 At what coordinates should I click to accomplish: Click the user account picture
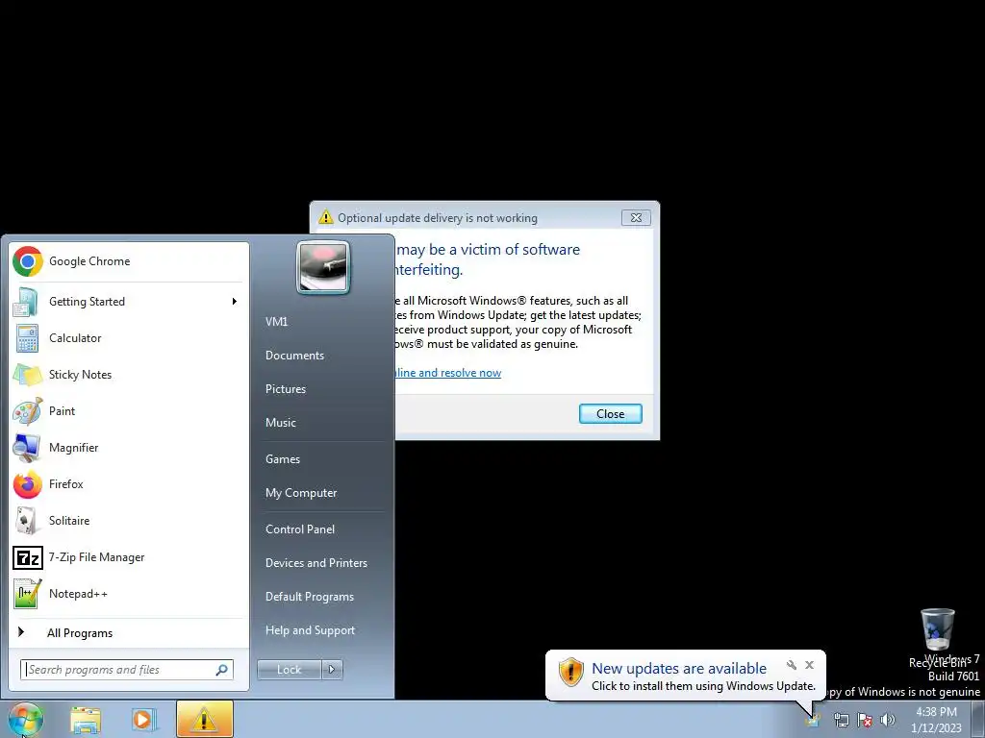click(x=323, y=267)
